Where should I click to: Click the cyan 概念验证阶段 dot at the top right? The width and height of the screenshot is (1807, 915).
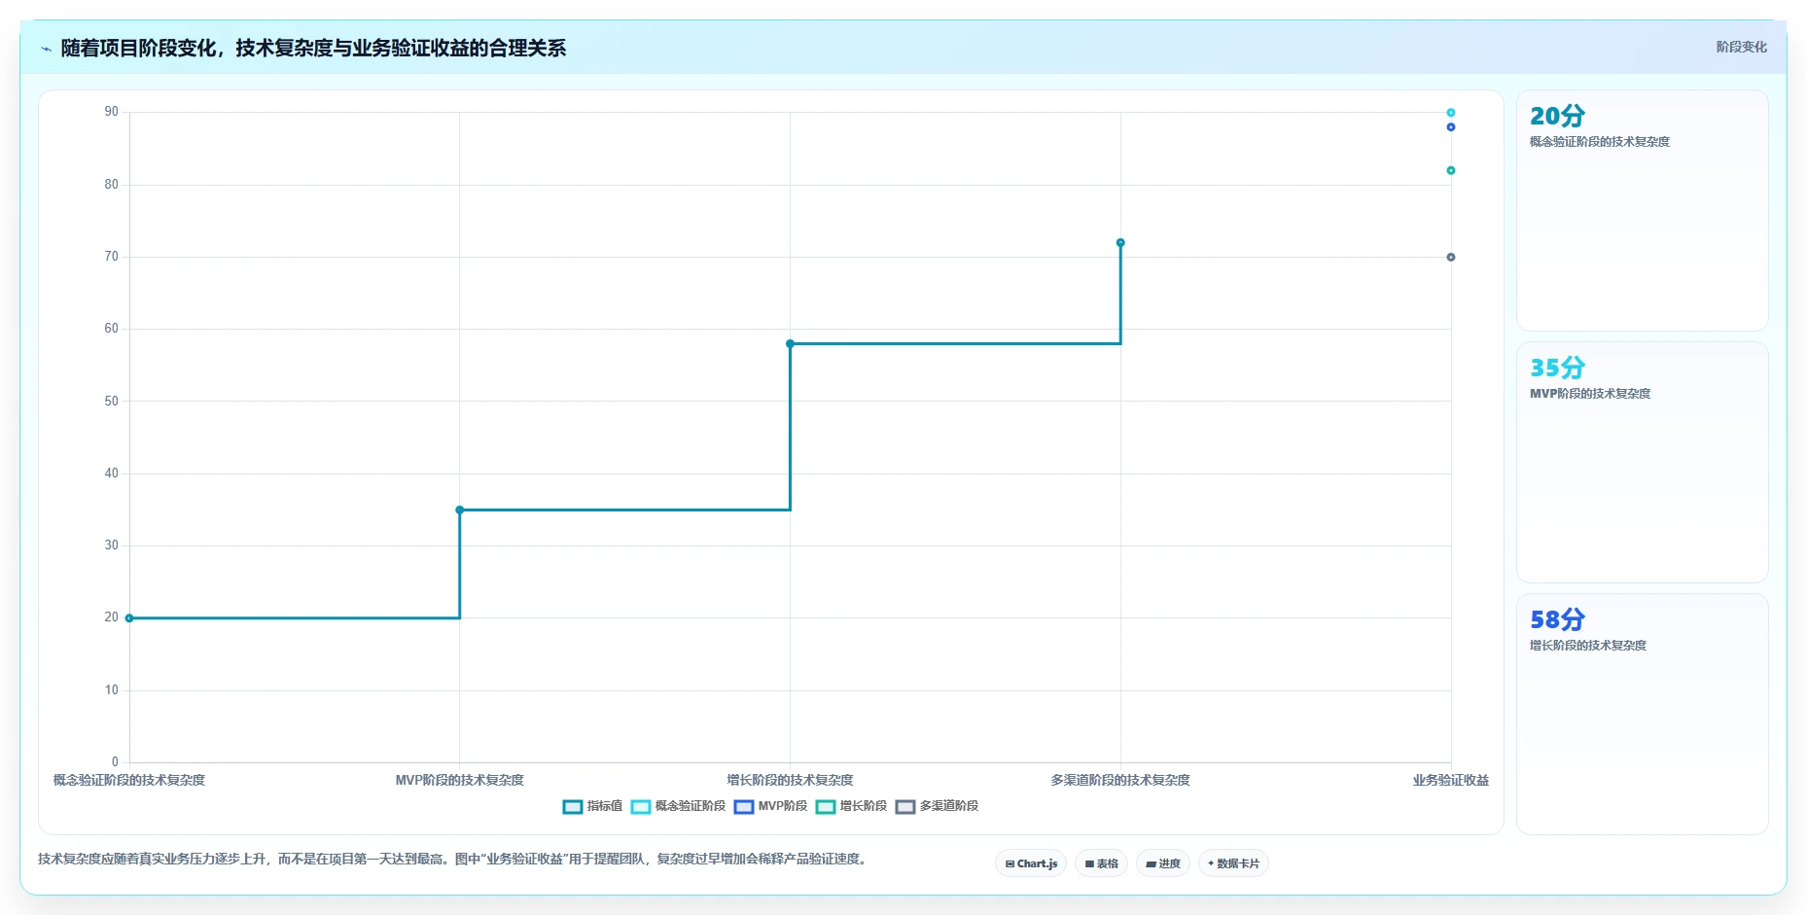[1451, 113]
